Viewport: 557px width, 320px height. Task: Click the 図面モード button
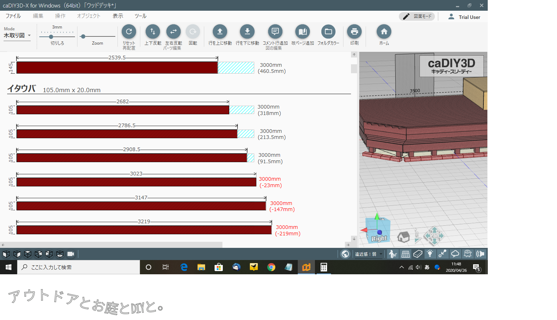[x=417, y=16]
